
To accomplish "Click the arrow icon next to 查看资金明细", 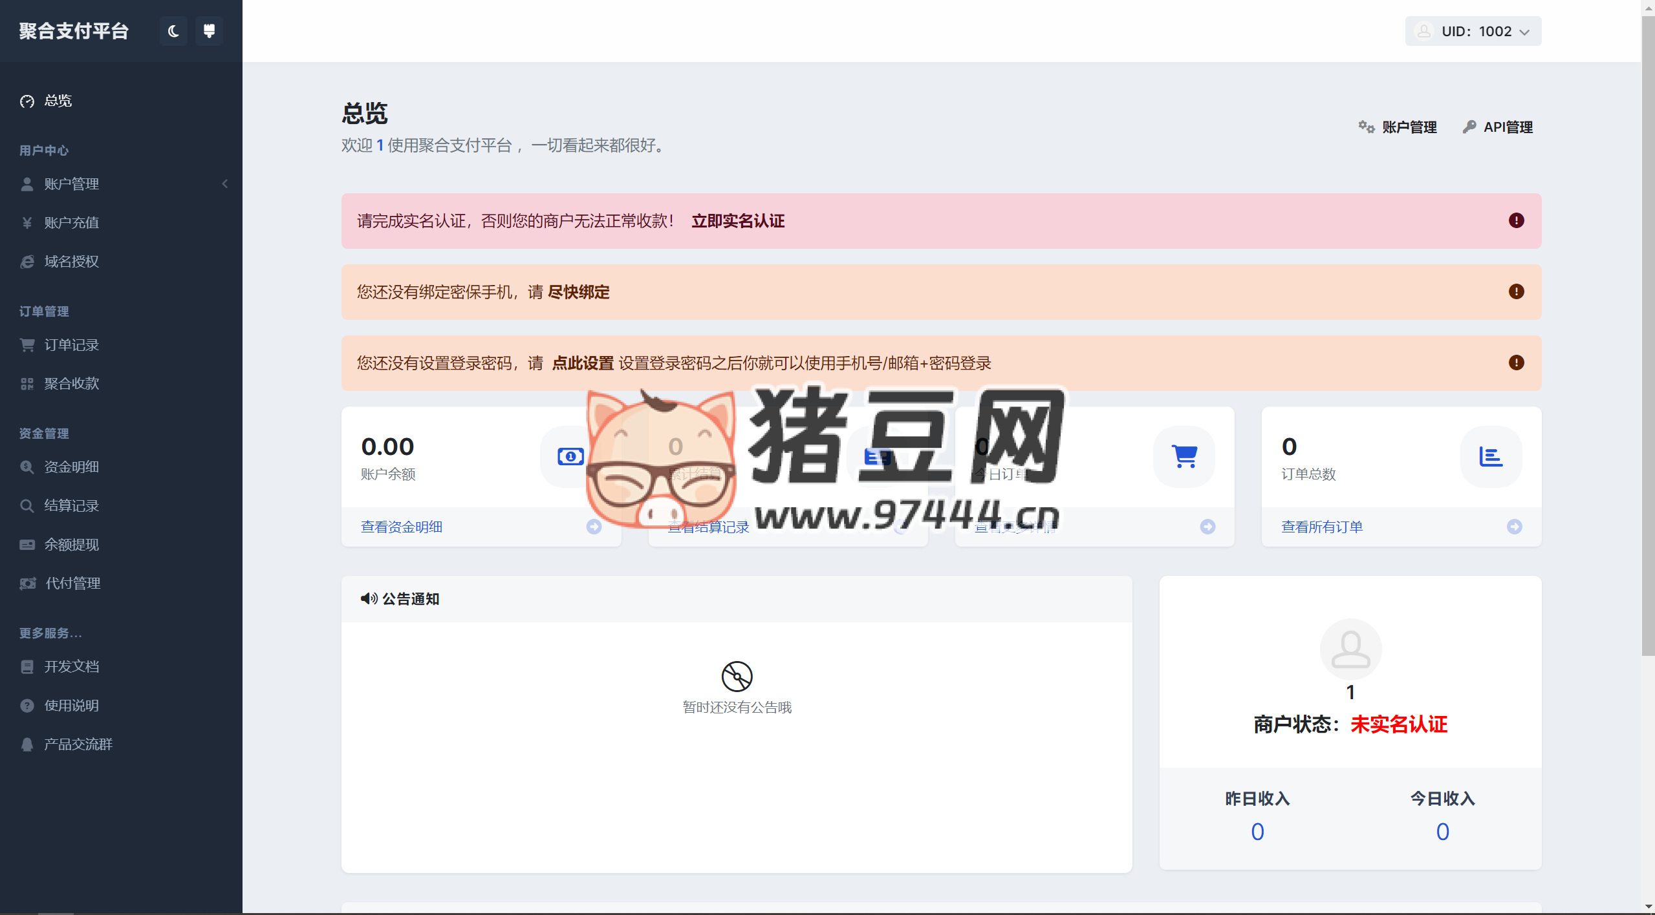I will click(594, 527).
